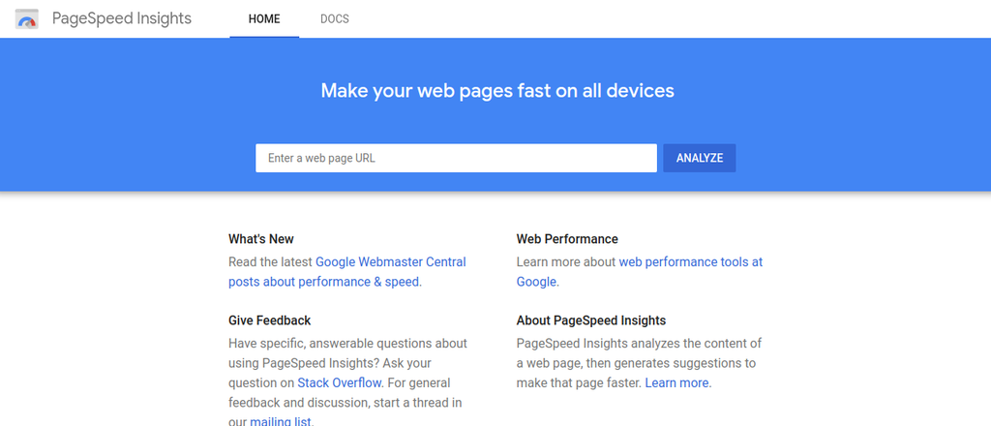Screen dimensions: 991x426
Task: Click the 'Learn more about' text under Web Performance
Action: (x=566, y=262)
